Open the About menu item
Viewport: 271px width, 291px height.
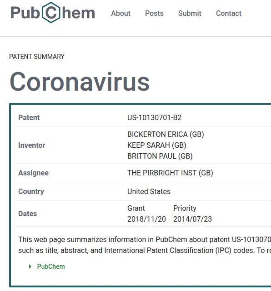click(121, 13)
